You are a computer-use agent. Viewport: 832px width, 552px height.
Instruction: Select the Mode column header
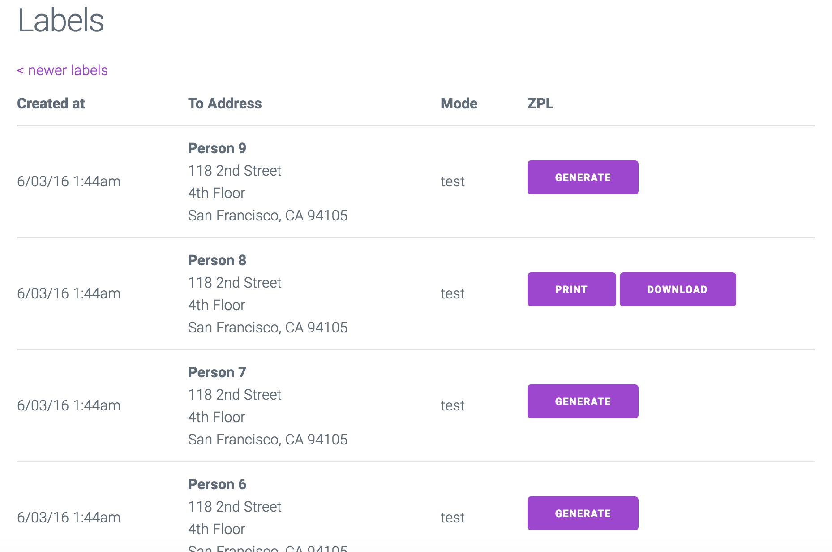tap(459, 103)
